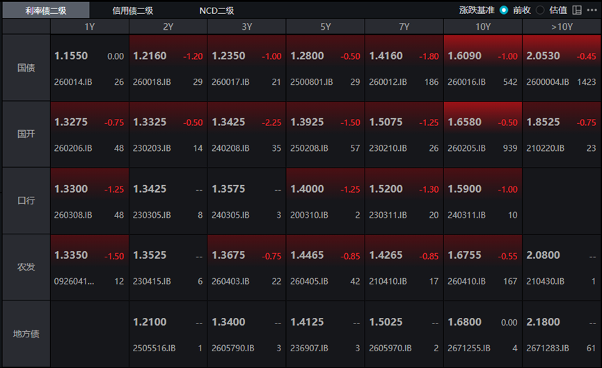Open bond code 260012.IB

click(388, 82)
